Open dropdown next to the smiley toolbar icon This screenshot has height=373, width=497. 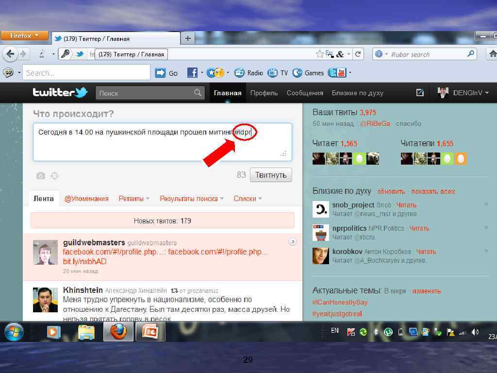click(x=19, y=73)
